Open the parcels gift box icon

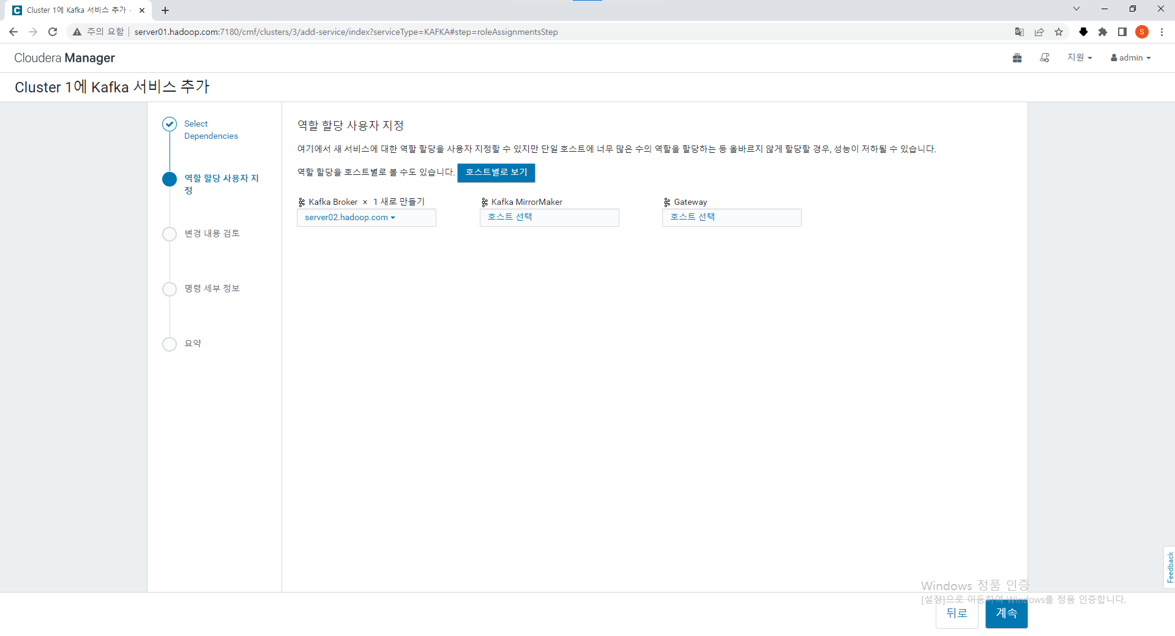coord(1017,57)
